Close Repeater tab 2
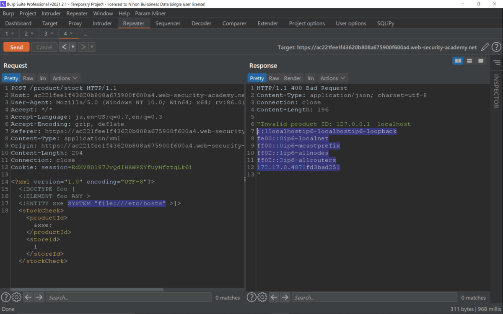 click(x=32, y=33)
